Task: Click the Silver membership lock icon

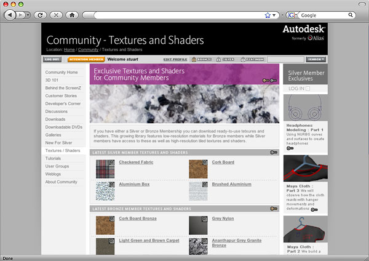Action: pos(218,60)
